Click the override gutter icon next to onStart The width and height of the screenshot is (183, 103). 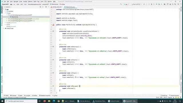pos(53,60)
